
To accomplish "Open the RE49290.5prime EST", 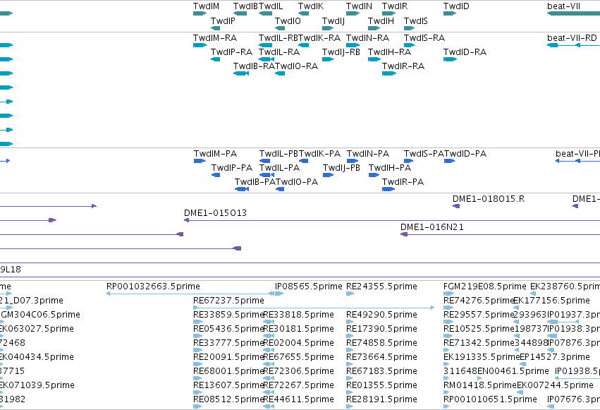I will point(350,322).
